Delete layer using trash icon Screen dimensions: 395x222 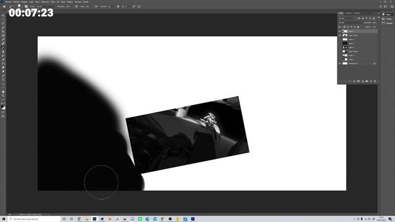point(375,81)
